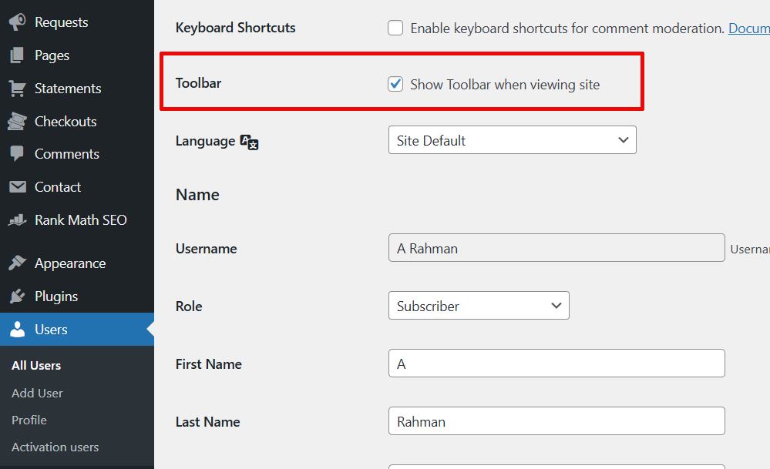Select the Appearance brush icon
Screen dimensions: 770x469
coord(17,263)
